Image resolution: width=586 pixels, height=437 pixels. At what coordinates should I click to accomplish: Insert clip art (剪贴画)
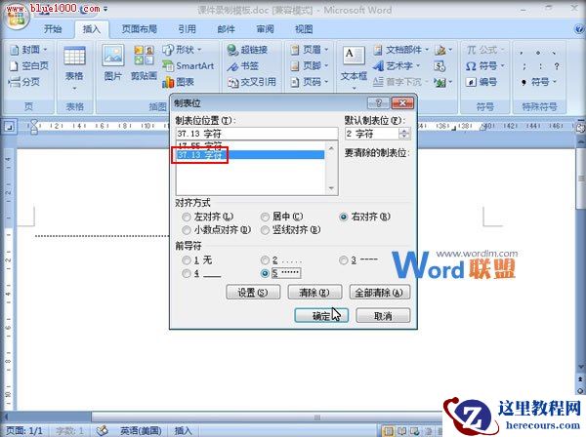pyautogui.click(x=144, y=62)
